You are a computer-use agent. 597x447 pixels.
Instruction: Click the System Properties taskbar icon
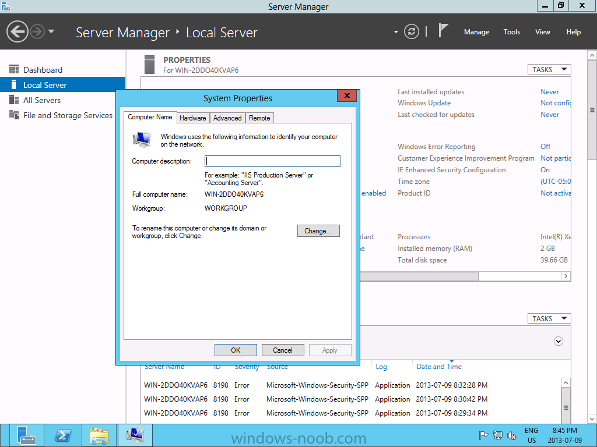(135, 435)
